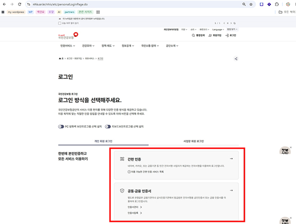The width and height of the screenshot is (296, 224).
Task: Click the 국민건강보험 h-well logo
Action: (68, 35)
